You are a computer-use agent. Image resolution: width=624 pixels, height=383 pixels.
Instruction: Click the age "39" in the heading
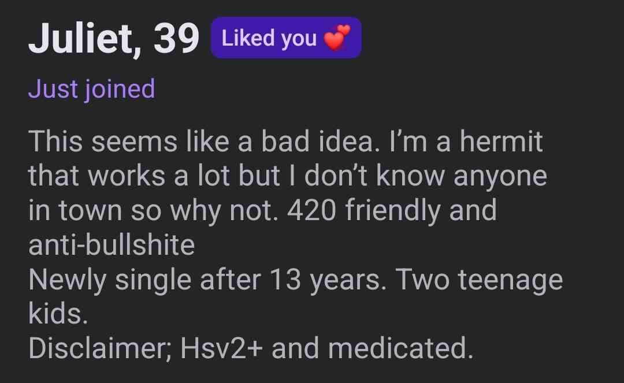click(176, 38)
